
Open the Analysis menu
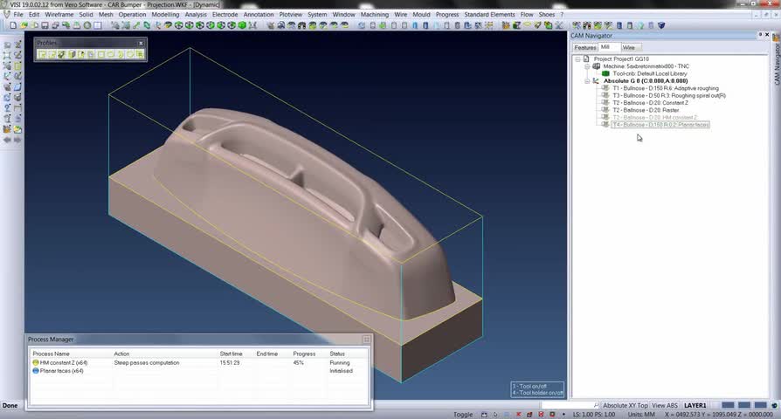[x=196, y=15]
